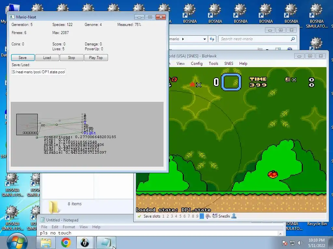The width and height of the screenshot is (333, 249).
Task: Click the 'Generation: 5' label
Action: pos(22,25)
